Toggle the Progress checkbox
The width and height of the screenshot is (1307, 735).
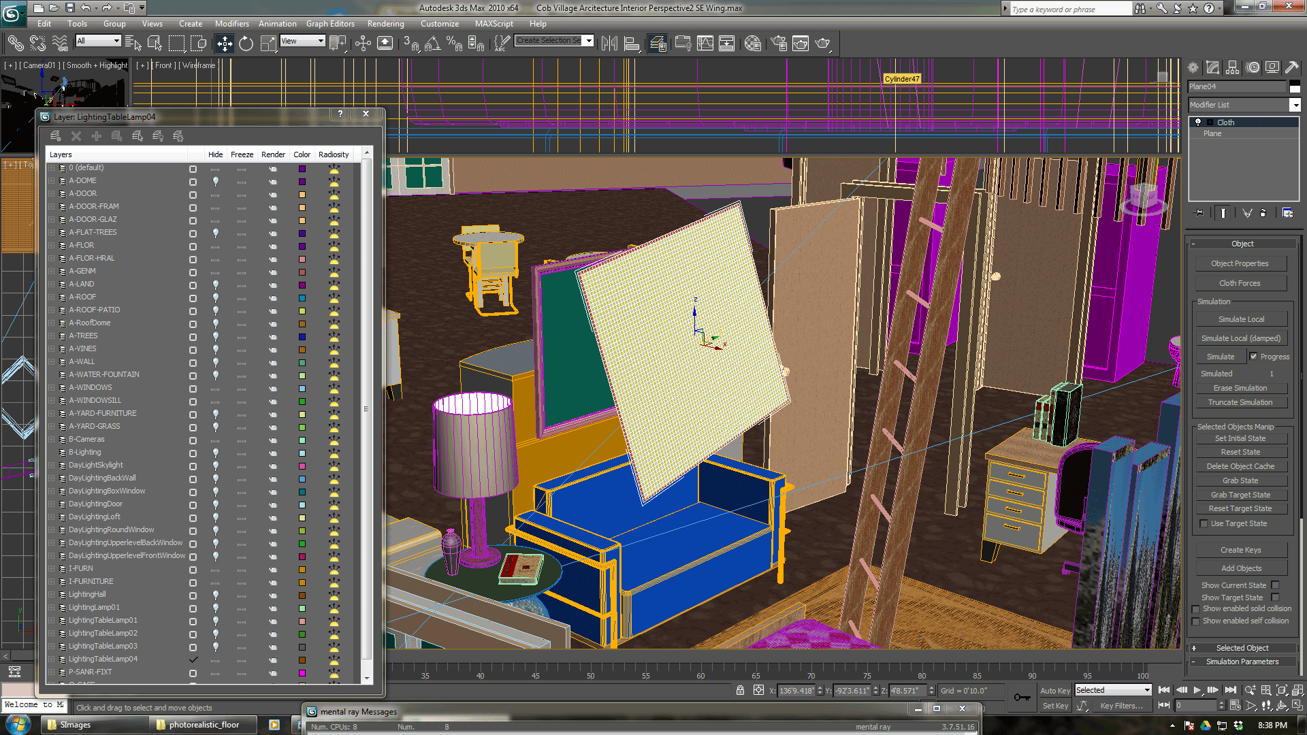[x=1253, y=356]
